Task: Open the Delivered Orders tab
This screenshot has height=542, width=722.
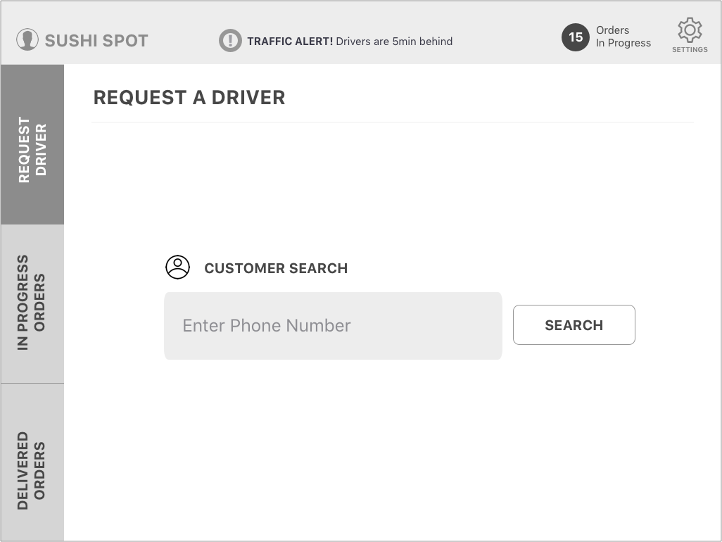Action: tap(32, 462)
